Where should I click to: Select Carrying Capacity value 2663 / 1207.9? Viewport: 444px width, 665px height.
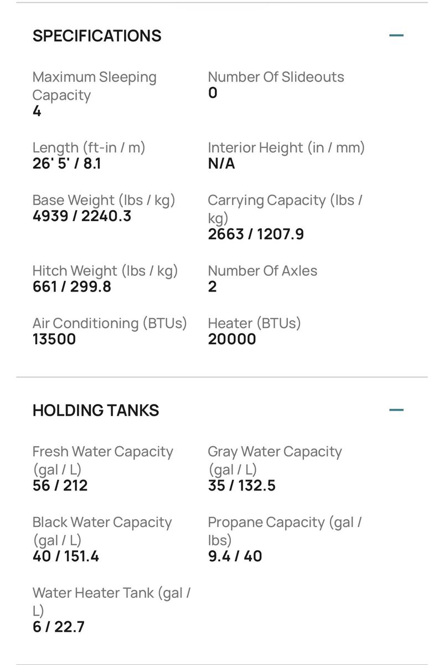coord(256,234)
